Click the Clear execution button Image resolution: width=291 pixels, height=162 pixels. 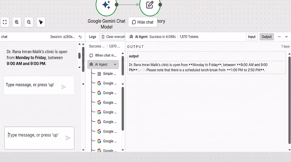(112, 37)
